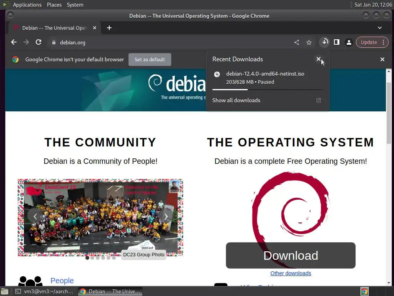This screenshot has width=394, height=296.
Task: Click the window menu button at title bar left
Action: pyautogui.click(x=10, y=15)
